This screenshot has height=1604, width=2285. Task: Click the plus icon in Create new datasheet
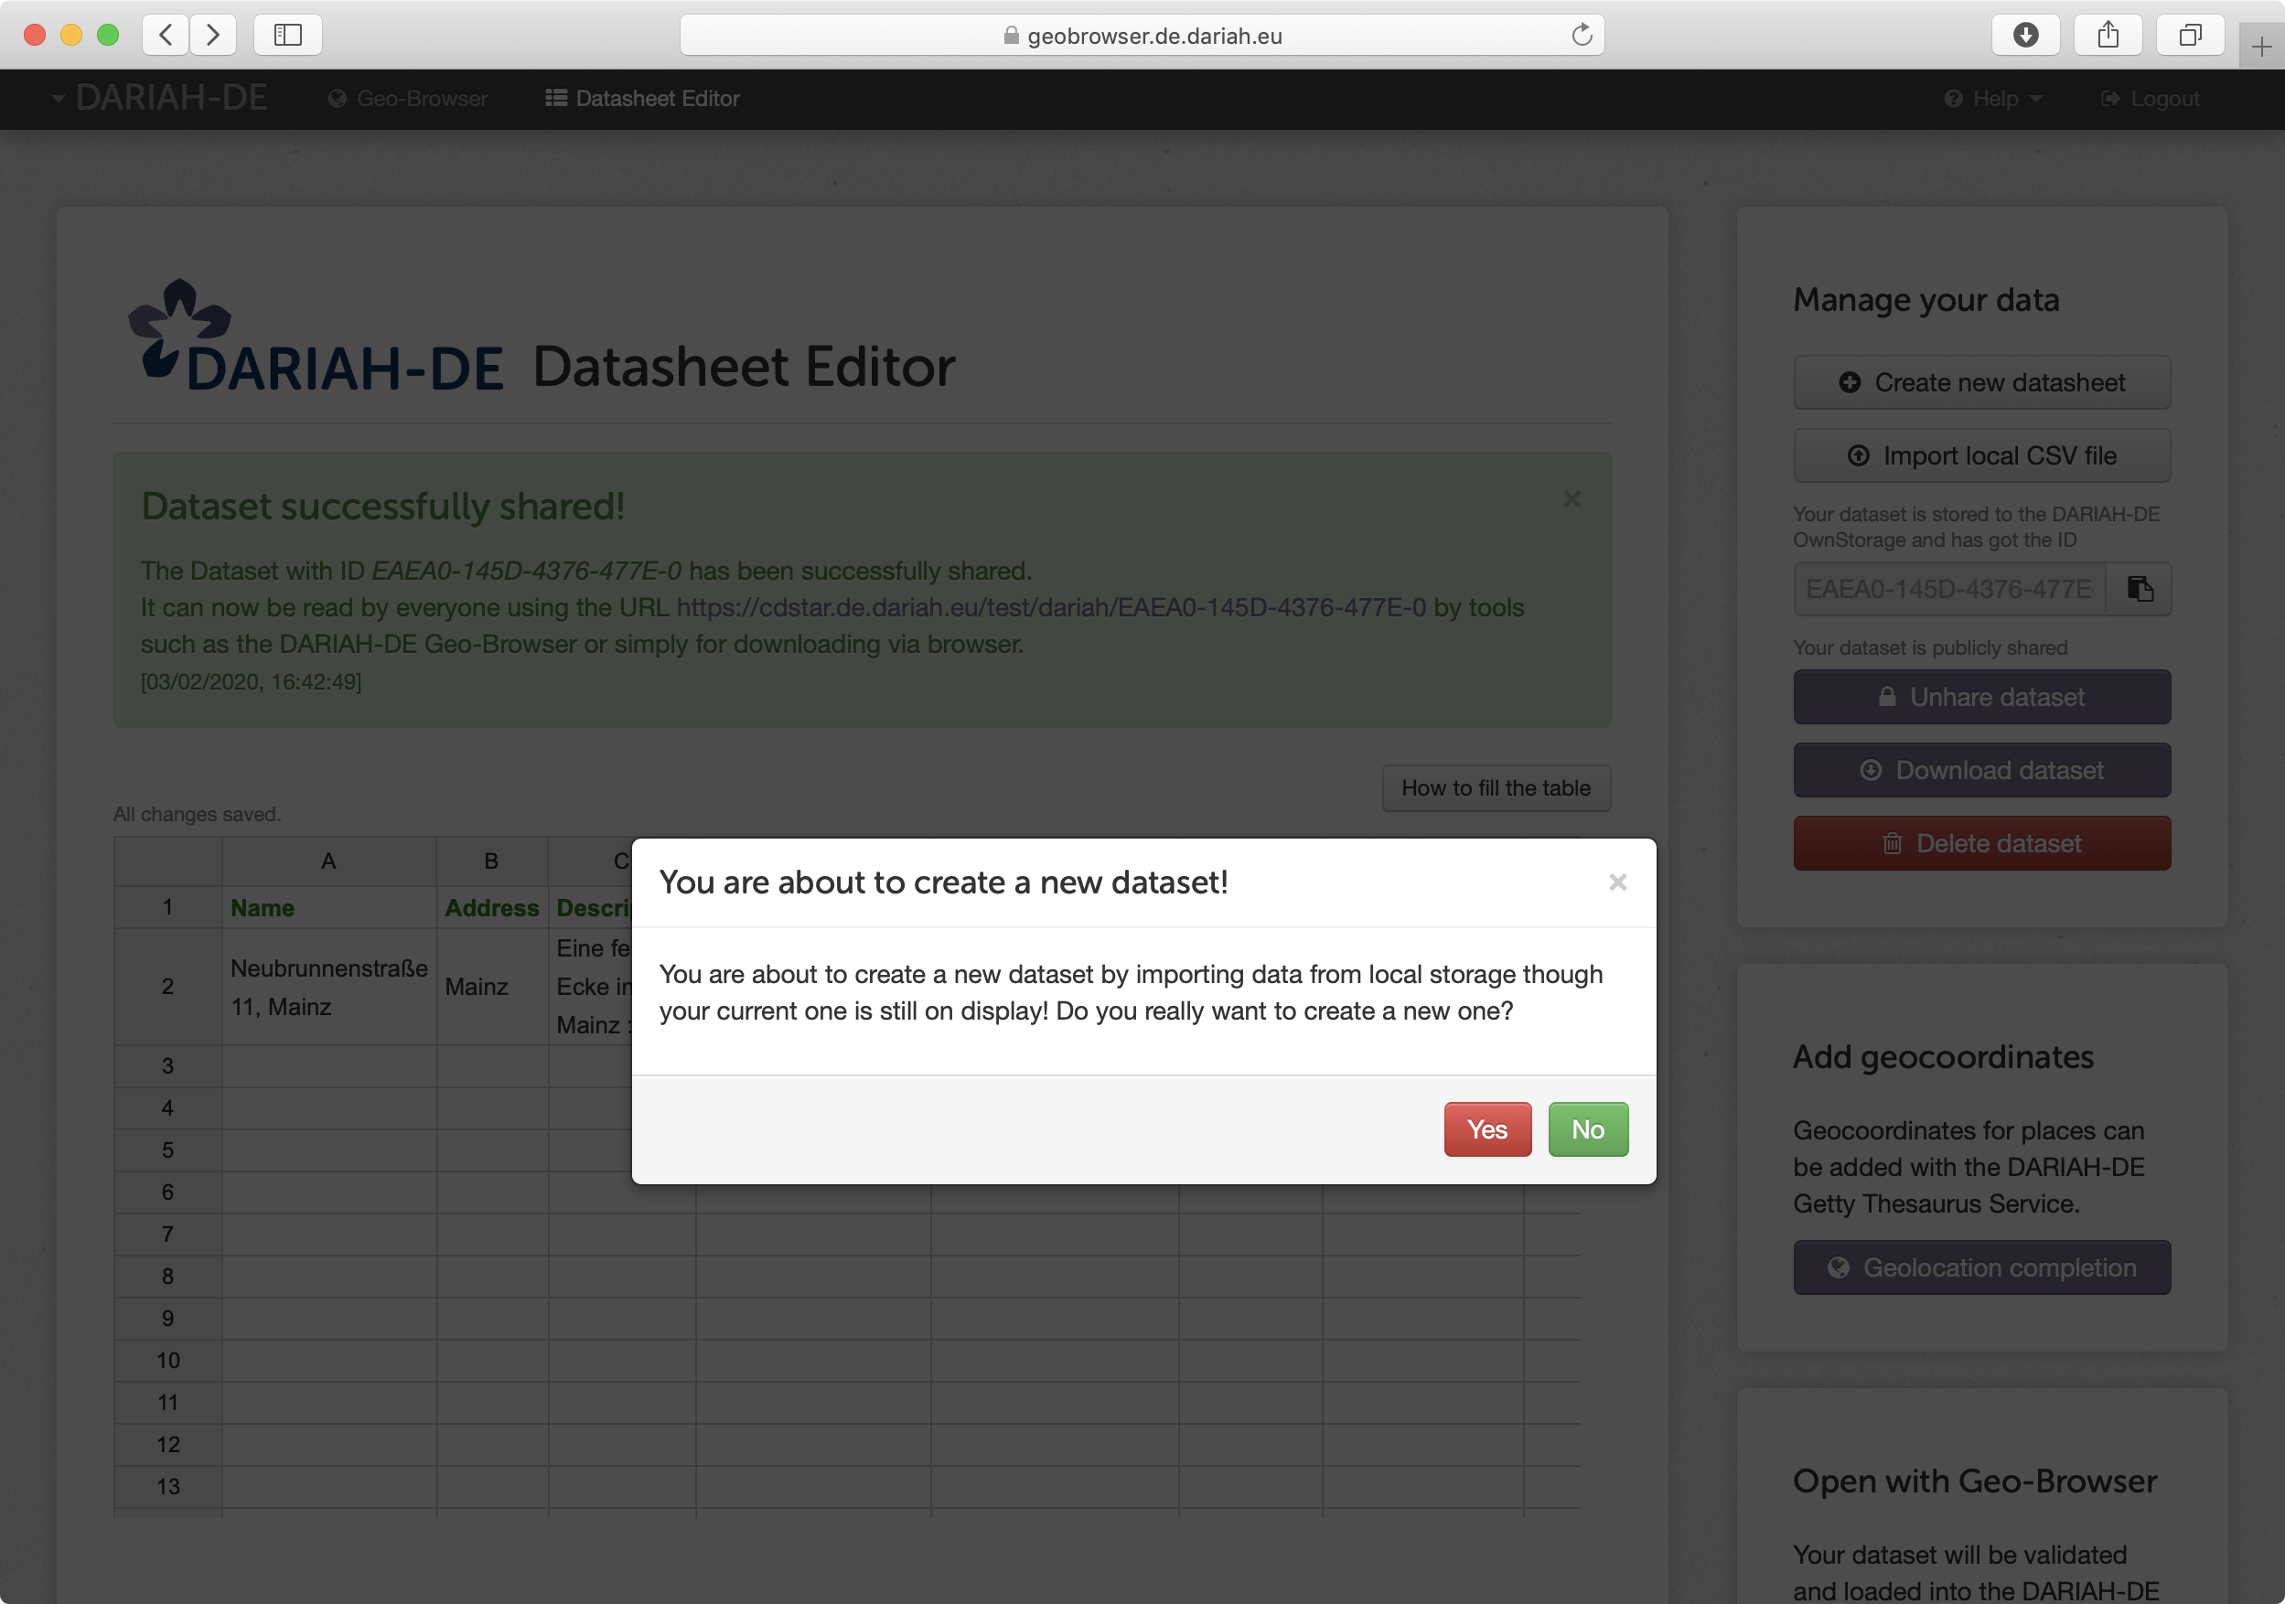(1849, 382)
